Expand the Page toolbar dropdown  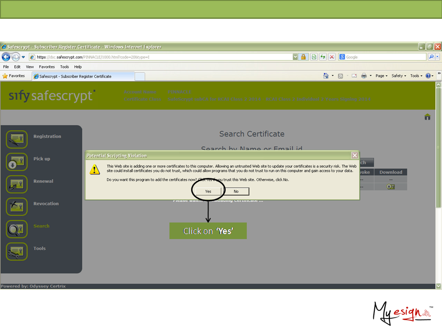381,76
